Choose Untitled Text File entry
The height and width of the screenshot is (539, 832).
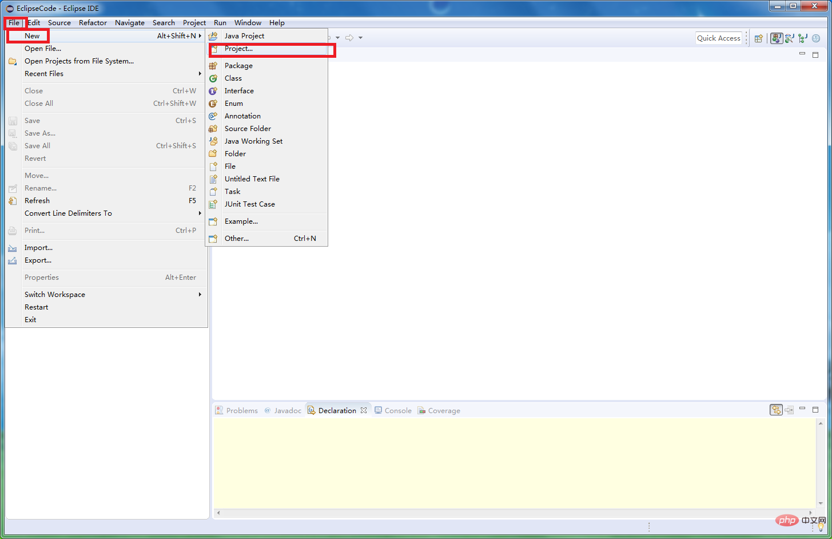[266, 179]
